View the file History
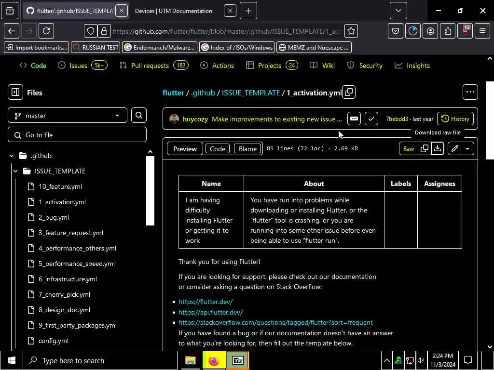This screenshot has height=370, width=494. [455, 119]
